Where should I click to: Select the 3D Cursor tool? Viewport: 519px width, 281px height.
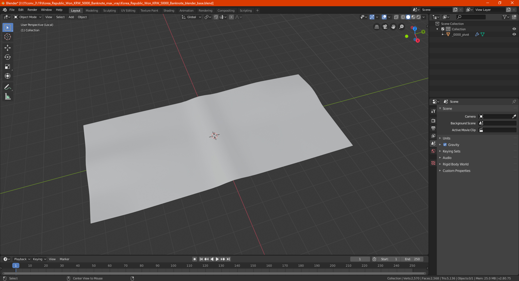(x=8, y=37)
